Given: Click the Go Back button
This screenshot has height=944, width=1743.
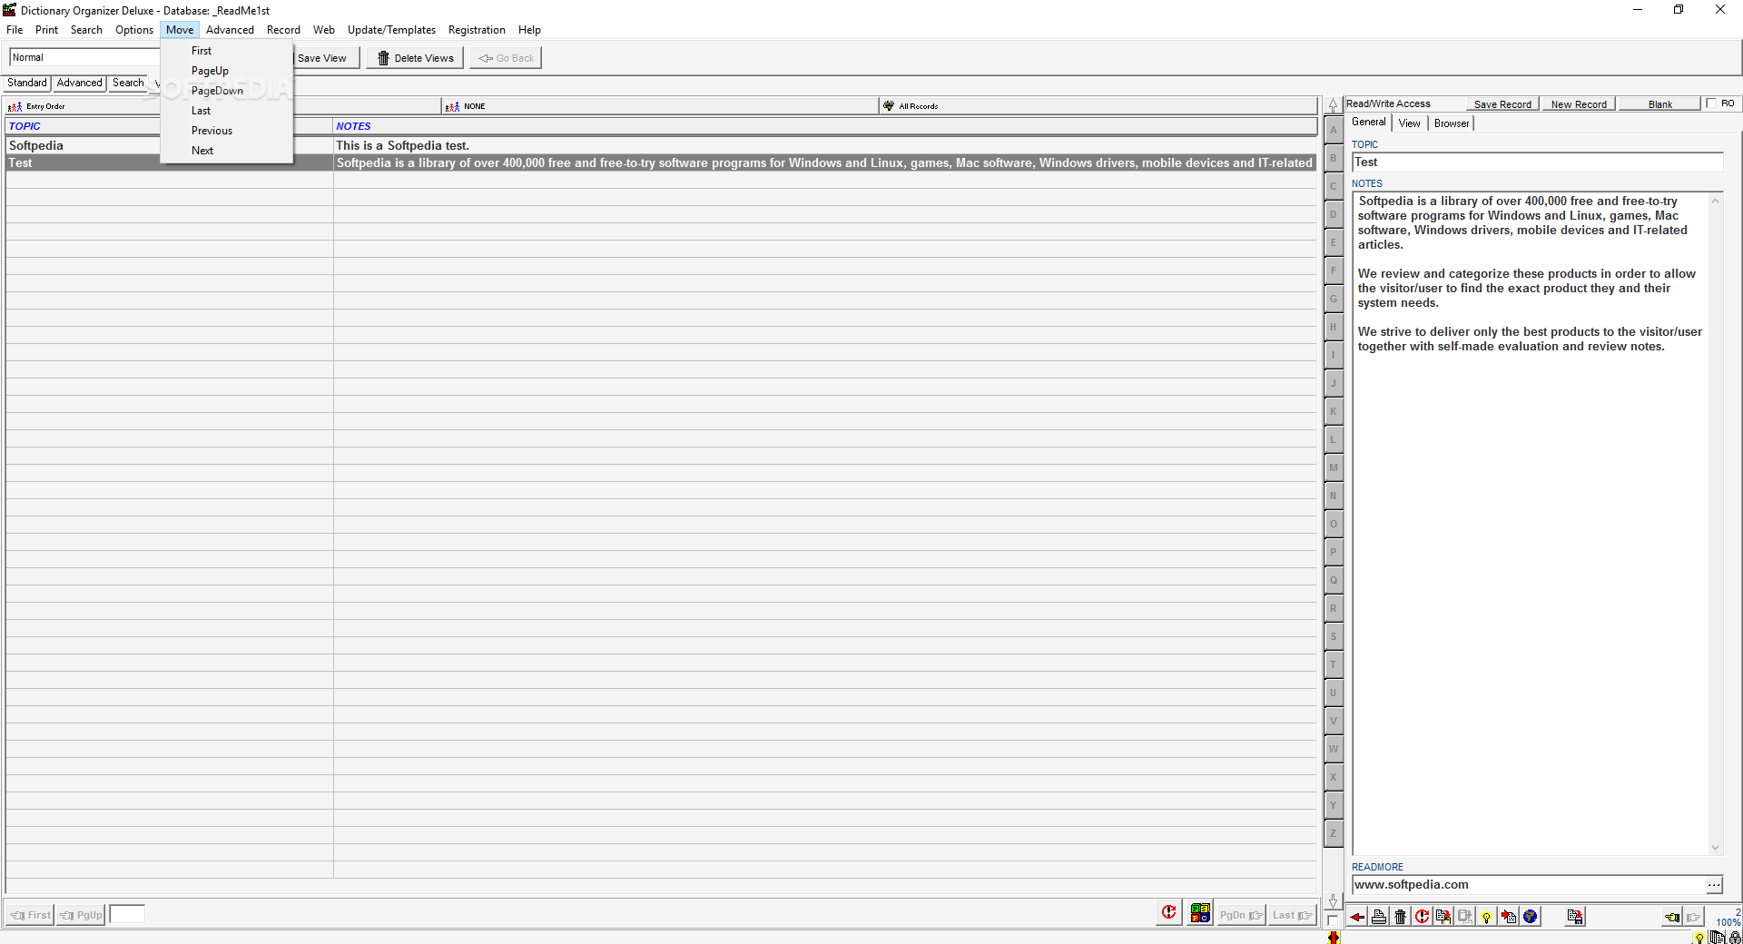Looking at the screenshot, I should pyautogui.click(x=506, y=58).
